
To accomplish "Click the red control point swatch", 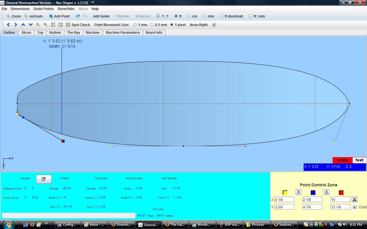I will click(x=341, y=193).
